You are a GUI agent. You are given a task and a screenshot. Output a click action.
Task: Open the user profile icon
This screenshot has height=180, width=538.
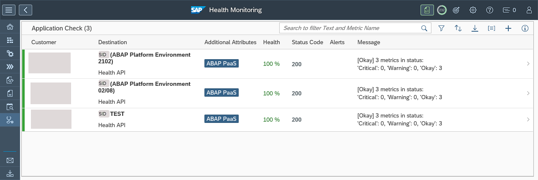(529, 10)
